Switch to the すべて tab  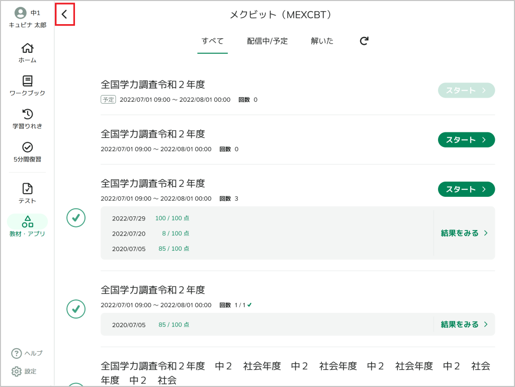pyautogui.click(x=213, y=41)
